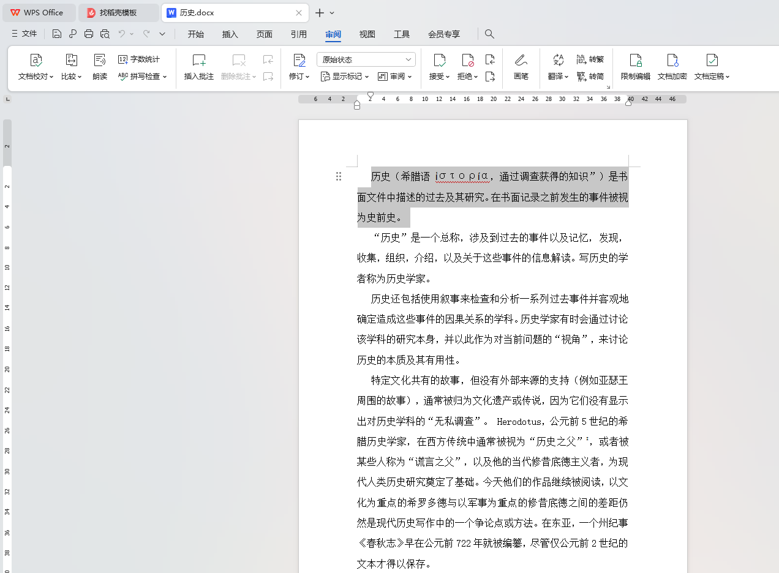Click the Undo arrow icon
The height and width of the screenshot is (573, 779).
(122, 34)
